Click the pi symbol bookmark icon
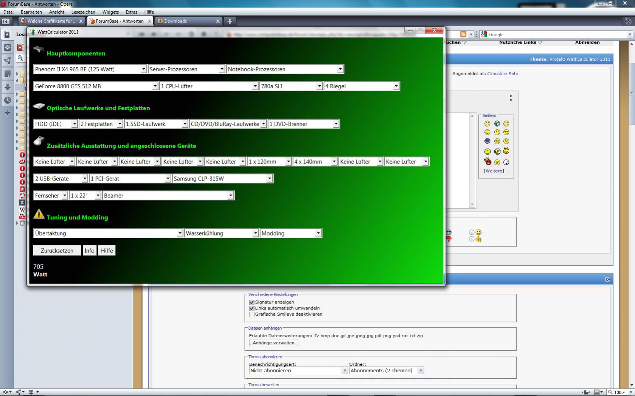This screenshot has height=396, width=635. click(x=22, y=202)
